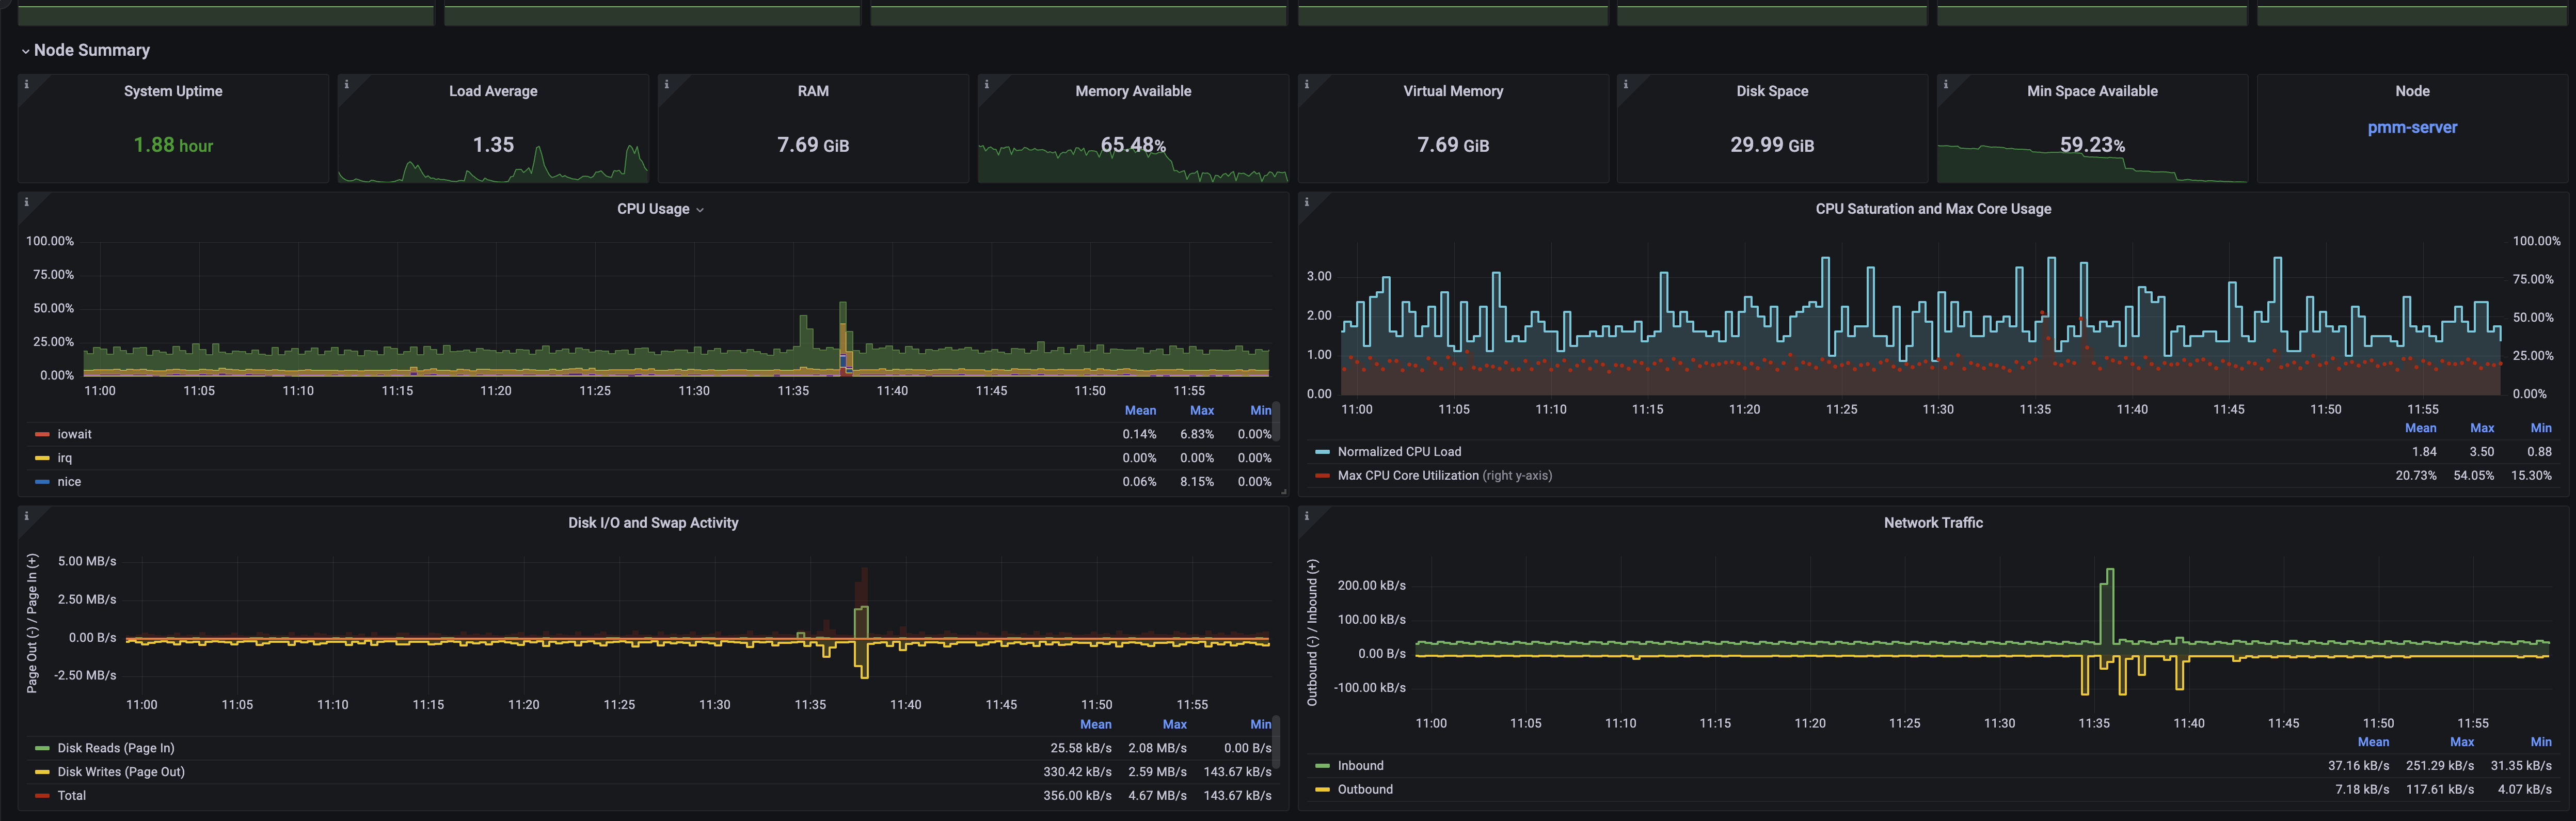The height and width of the screenshot is (821, 2576).
Task: Click info icon on Load Average panel
Action: click(347, 85)
